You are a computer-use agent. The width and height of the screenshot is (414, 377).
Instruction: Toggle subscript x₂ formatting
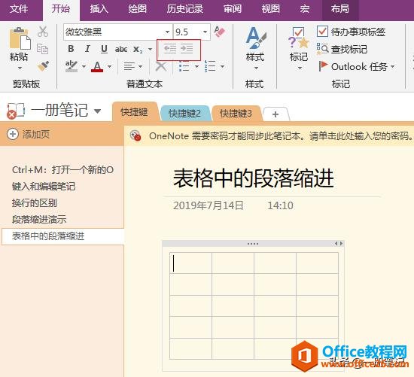click(x=138, y=49)
